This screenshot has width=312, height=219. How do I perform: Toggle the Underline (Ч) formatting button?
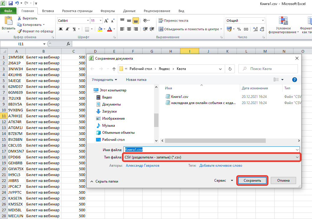coord(74,29)
